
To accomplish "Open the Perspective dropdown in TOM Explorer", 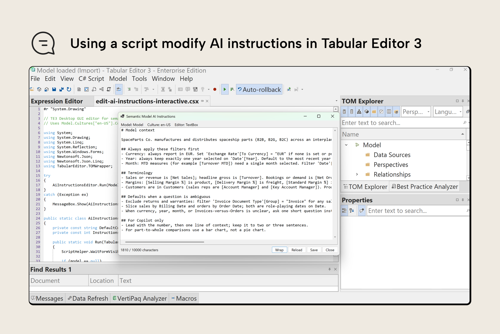I will [x=428, y=112].
